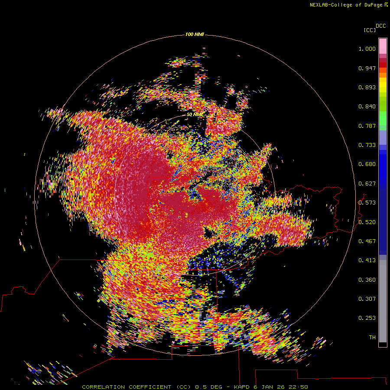Select the 0.627 scale value
The image size is (390, 390).
pyautogui.click(x=367, y=184)
